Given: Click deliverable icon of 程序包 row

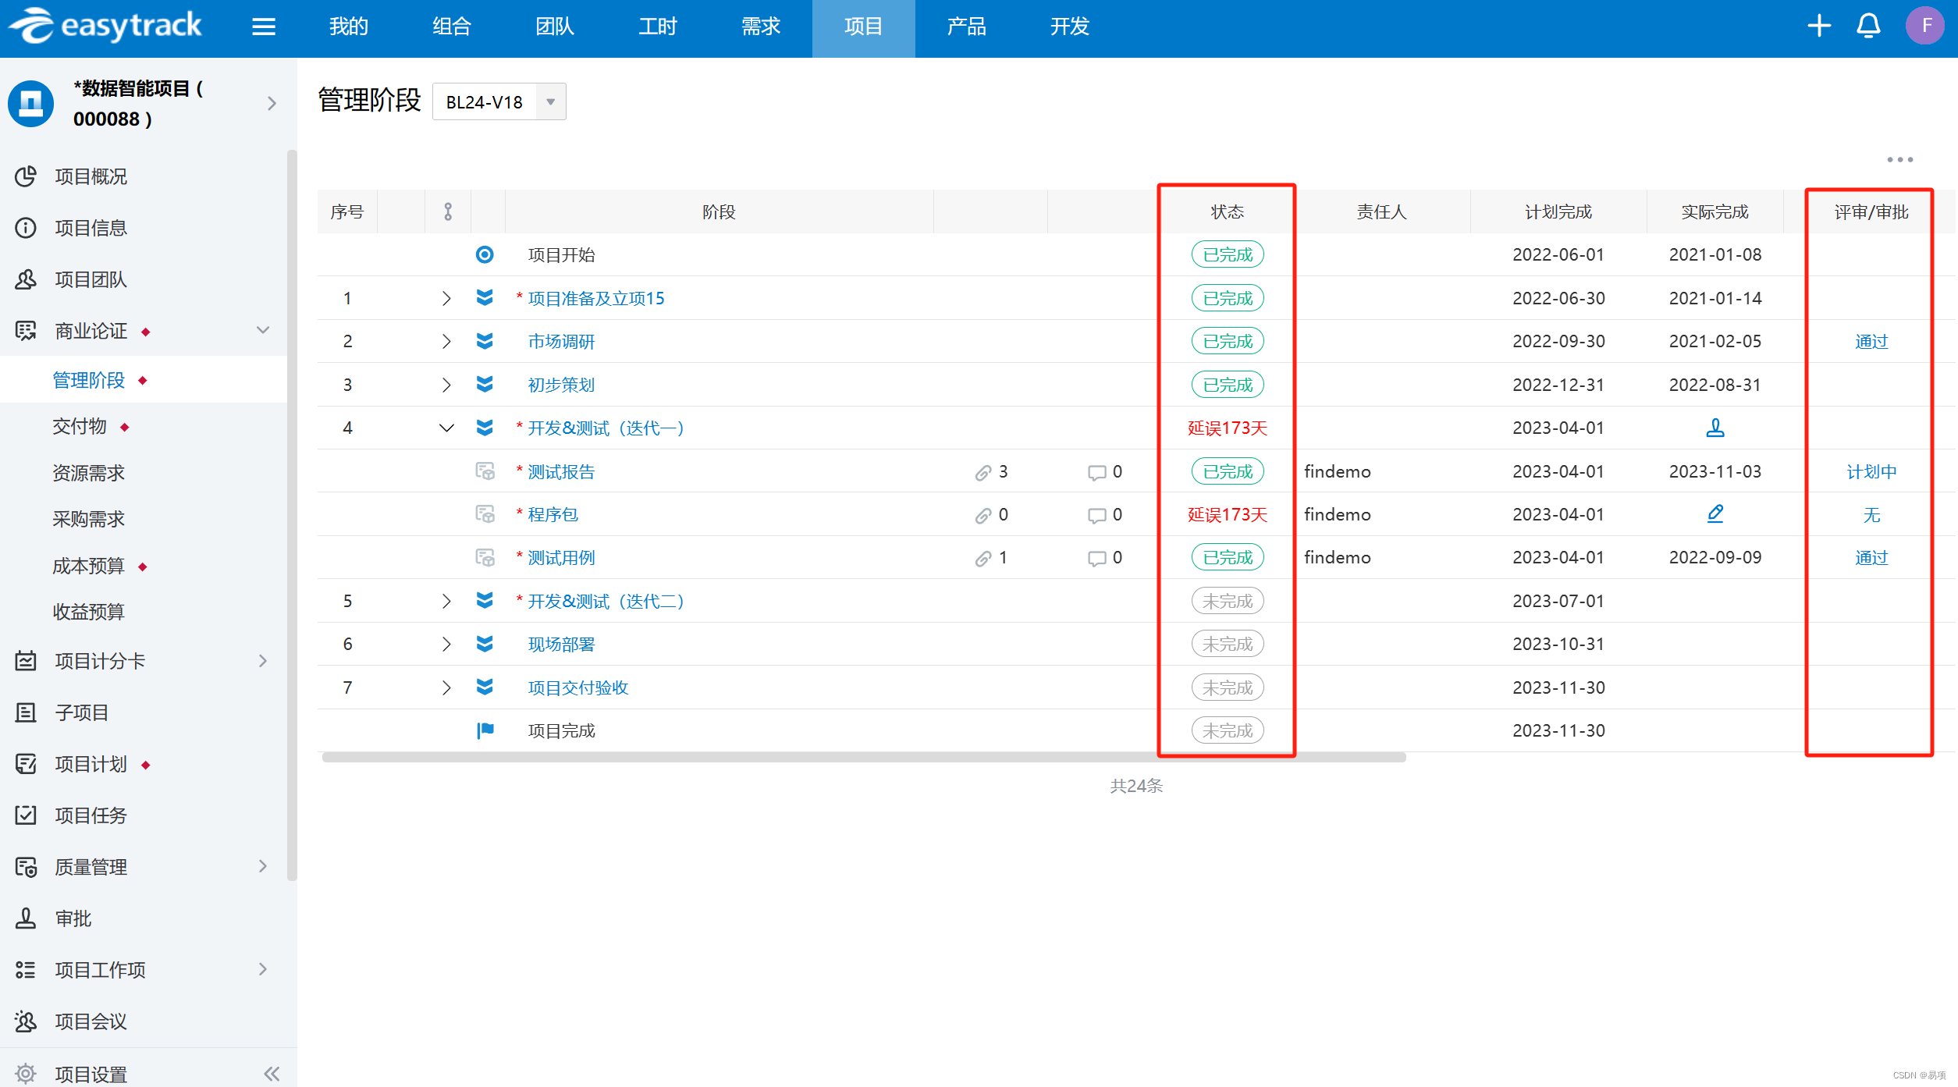Looking at the screenshot, I should 485,514.
